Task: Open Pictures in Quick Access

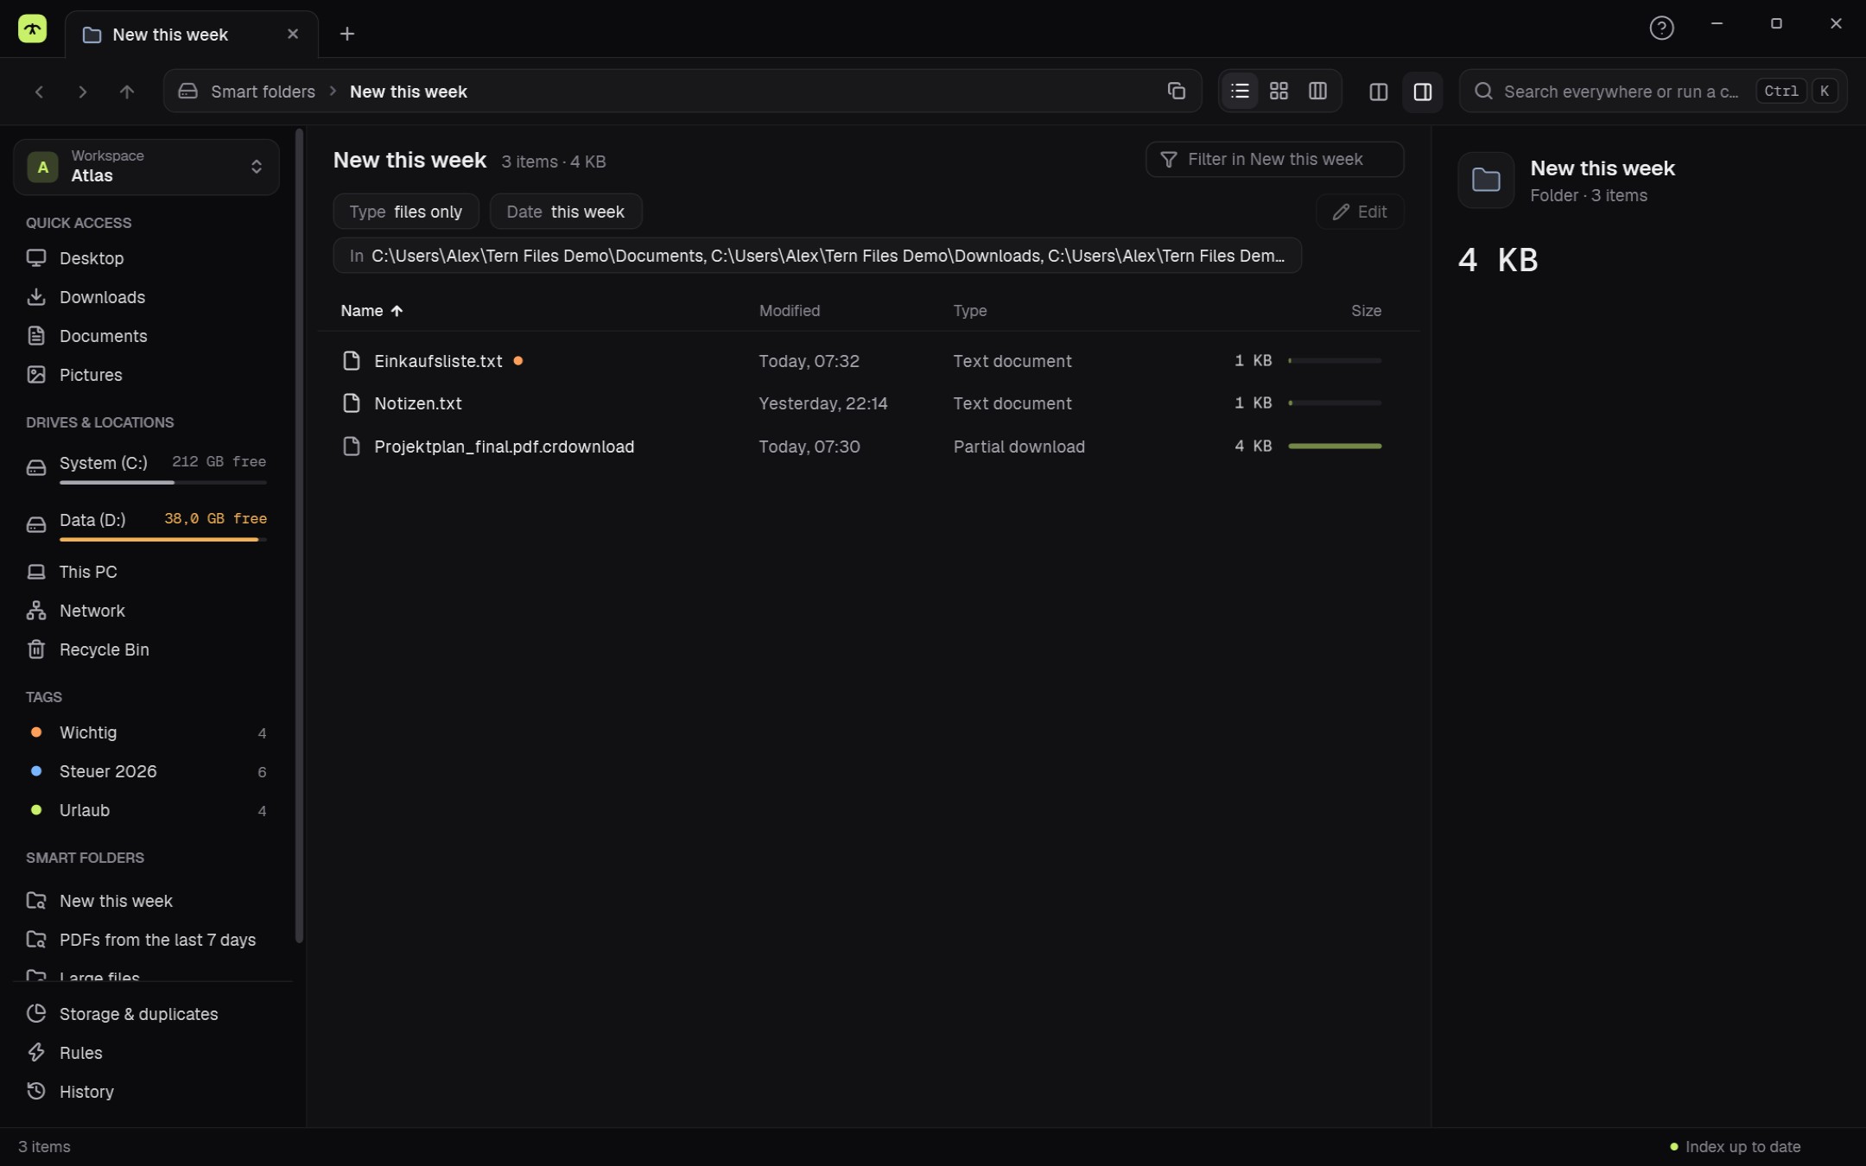Action: coord(146,375)
